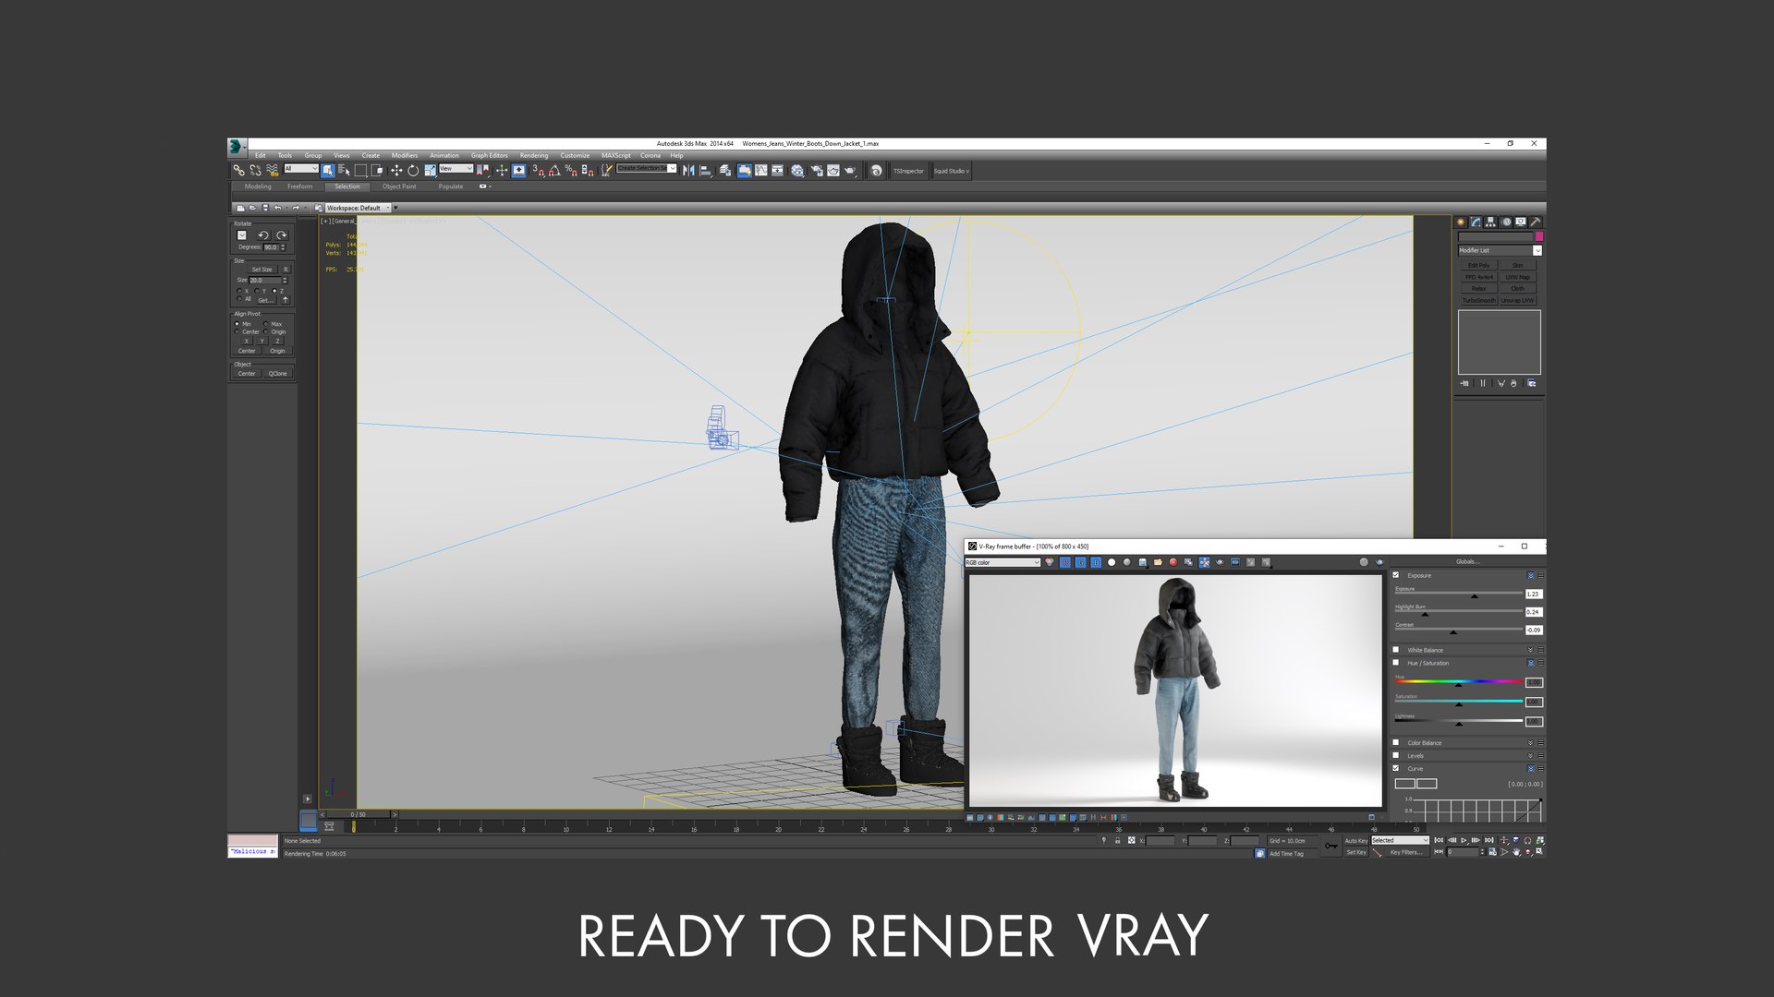The width and height of the screenshot is (1774, 997).
Task: Click the Play Animation button
Action: point(1464,840)
